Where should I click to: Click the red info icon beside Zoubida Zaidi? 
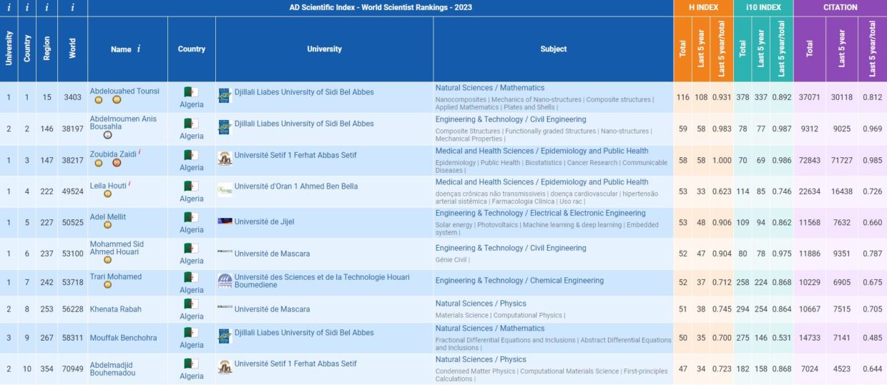[x=139, y=152]
